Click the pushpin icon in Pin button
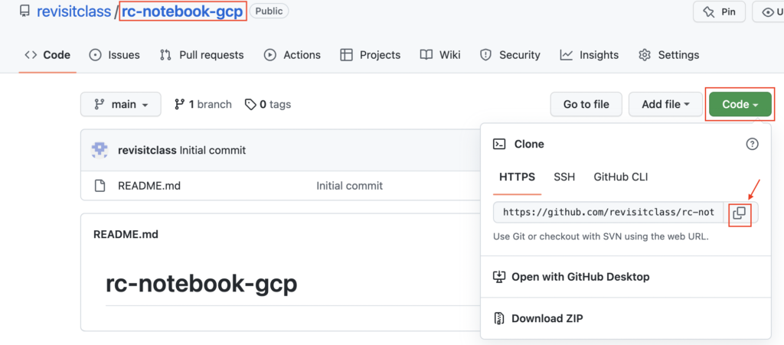Screen dimensions: 784x345 pos(708,12)
